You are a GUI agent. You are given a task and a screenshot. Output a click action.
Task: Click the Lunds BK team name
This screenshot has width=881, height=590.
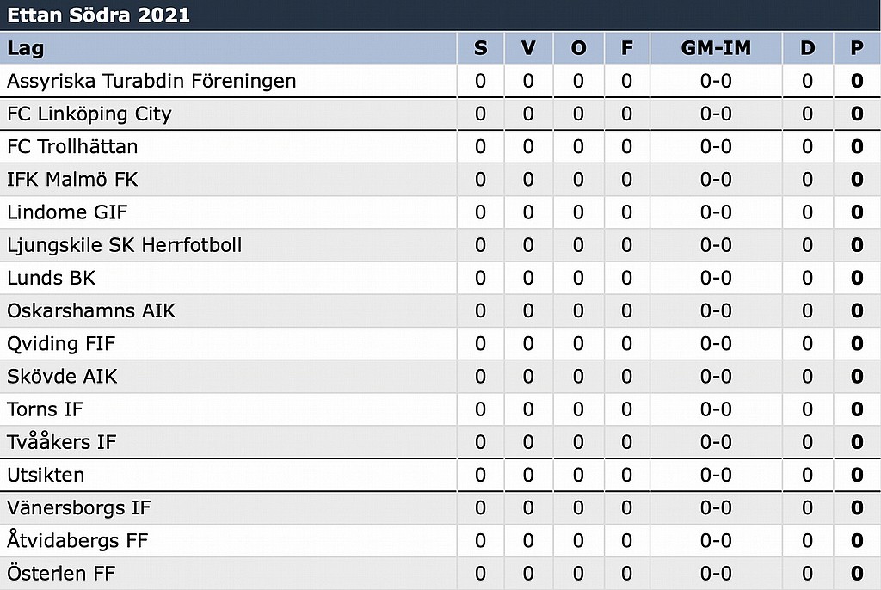pos(52,278)
